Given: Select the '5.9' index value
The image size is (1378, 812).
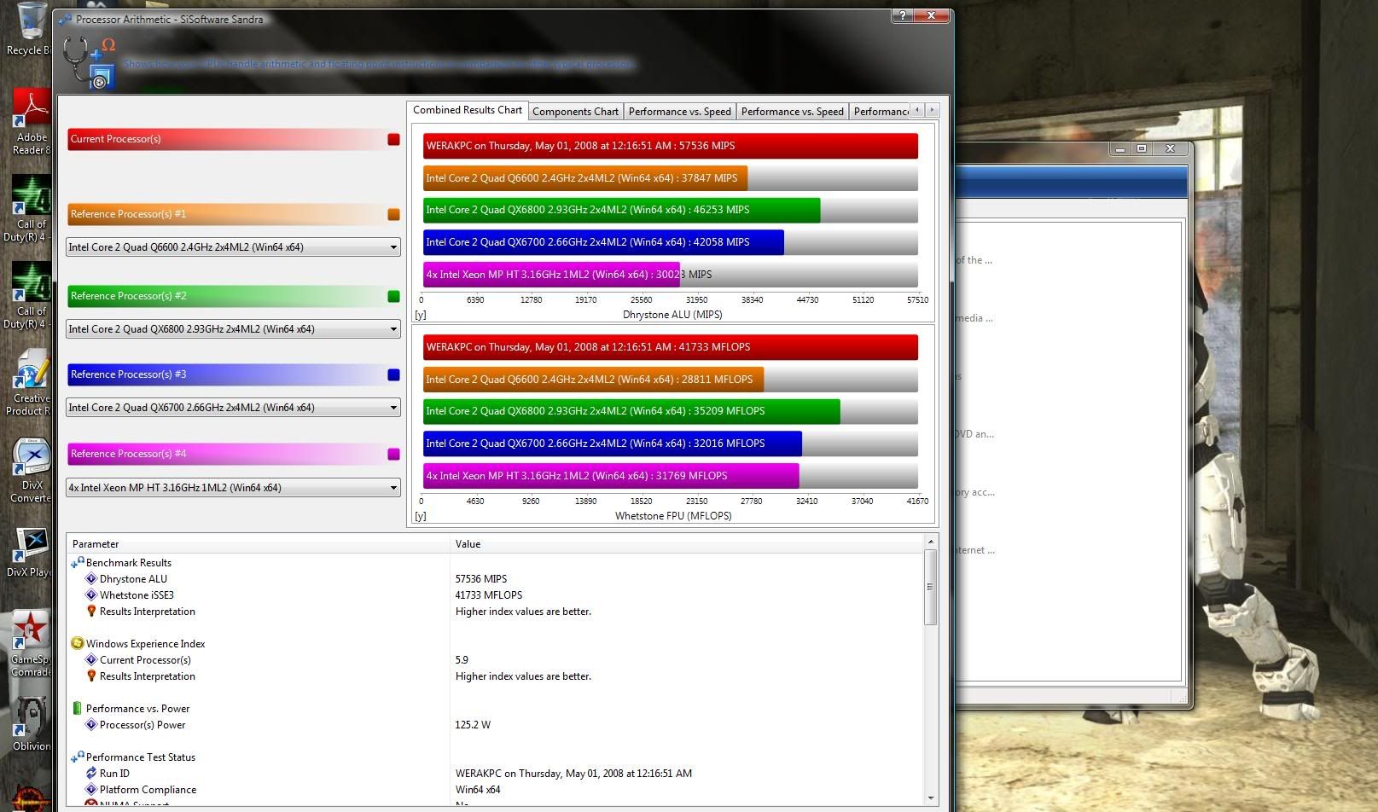Looking at the screenshot, I should [462, 660].
